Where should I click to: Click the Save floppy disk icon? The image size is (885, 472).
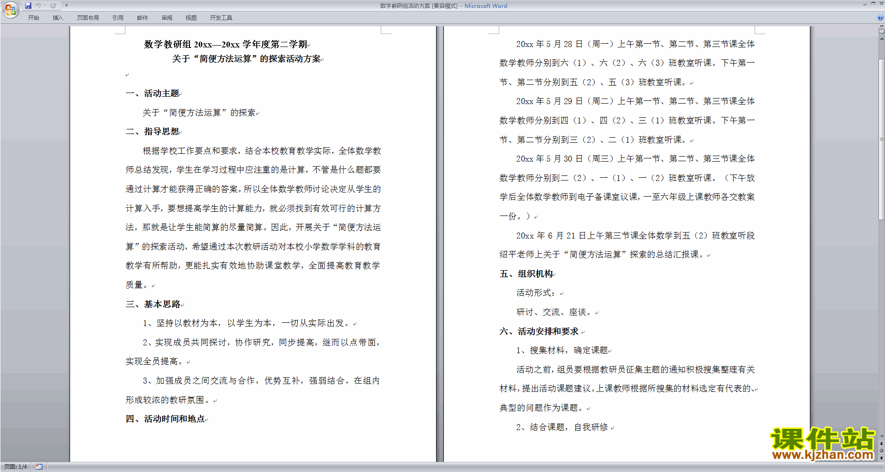point(28,6)
